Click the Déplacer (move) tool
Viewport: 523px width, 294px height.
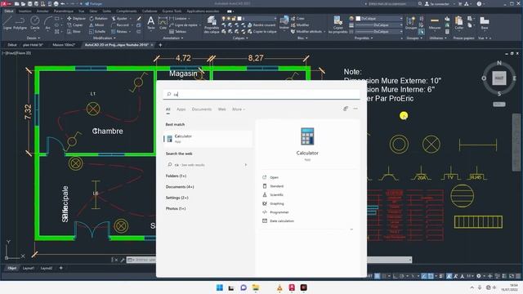click(x=76, y=18)
